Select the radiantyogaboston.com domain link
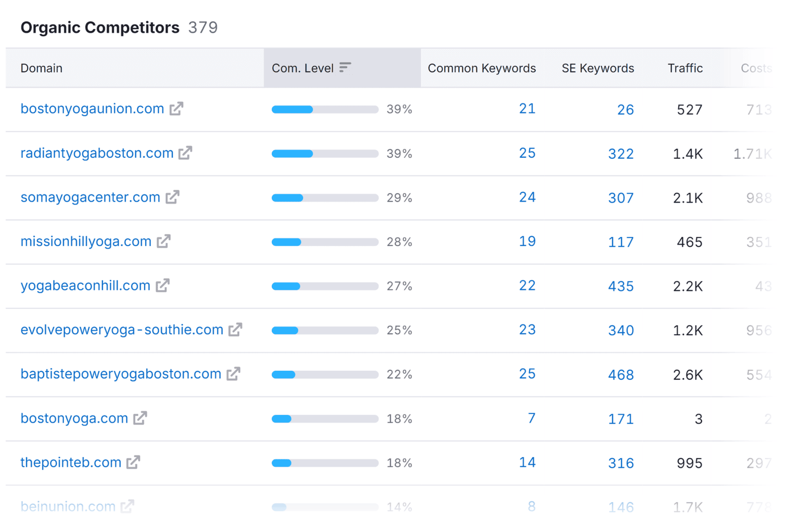The height and width of the screenshot is (524, 804). 96,153
